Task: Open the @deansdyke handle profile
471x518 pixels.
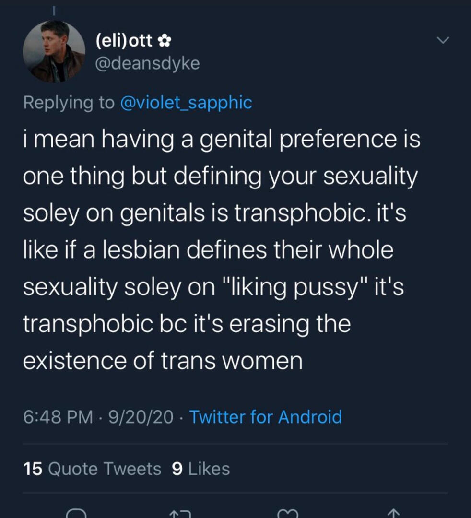Action: 147,63
